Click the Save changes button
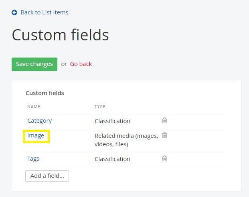 [x=34, y=64]
